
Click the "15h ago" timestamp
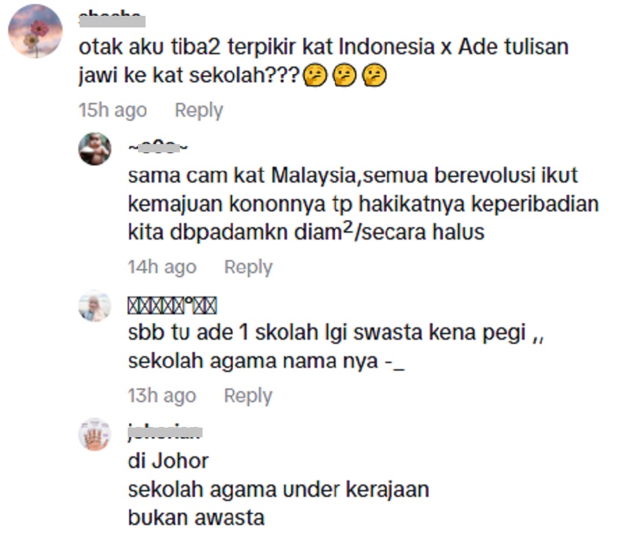pos(113,110)
